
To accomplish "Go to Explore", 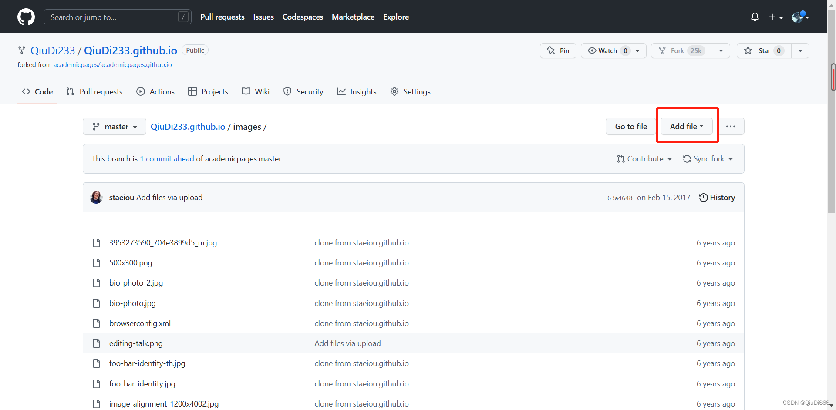I will click(x=396, y=17).
